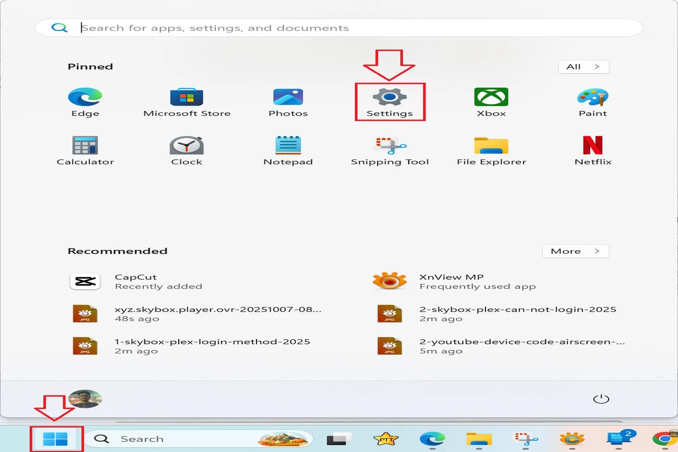Viewport: 678px width, 452px height.
Task: Open File Explorer pinned app
Action: pos(491,151)
